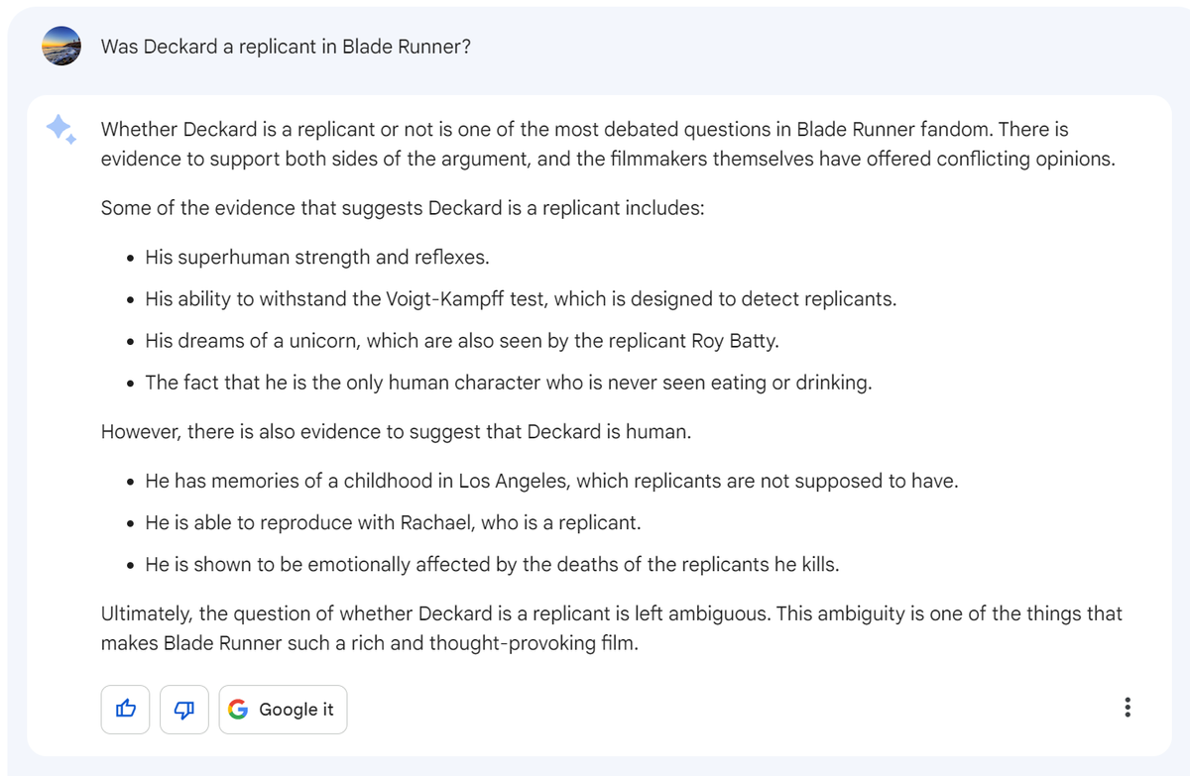Select the user's question text
The width and height of the screenshot is (1190, 776).
coord(286,46)
